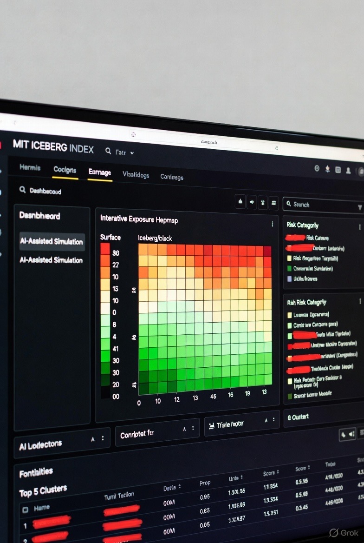Click the first icon button below Custert panel
364x543 pixels.
[343, 435]
